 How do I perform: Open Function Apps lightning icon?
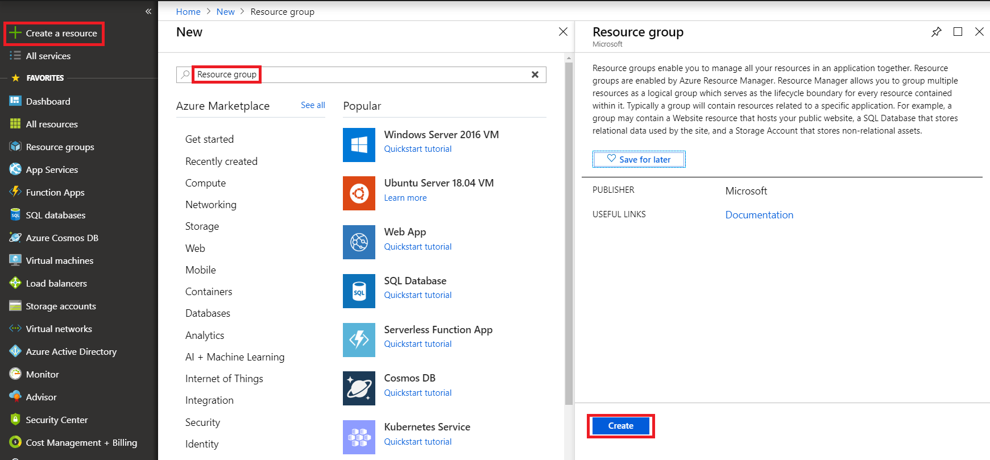coord(15,192)
